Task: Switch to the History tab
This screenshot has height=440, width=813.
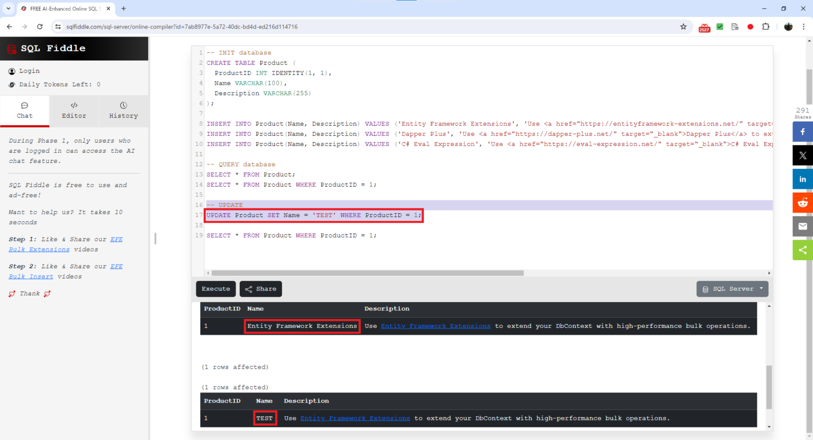Action: tap(123, 111)
